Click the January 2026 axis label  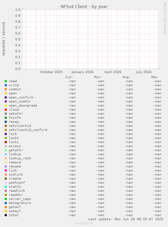82,72
